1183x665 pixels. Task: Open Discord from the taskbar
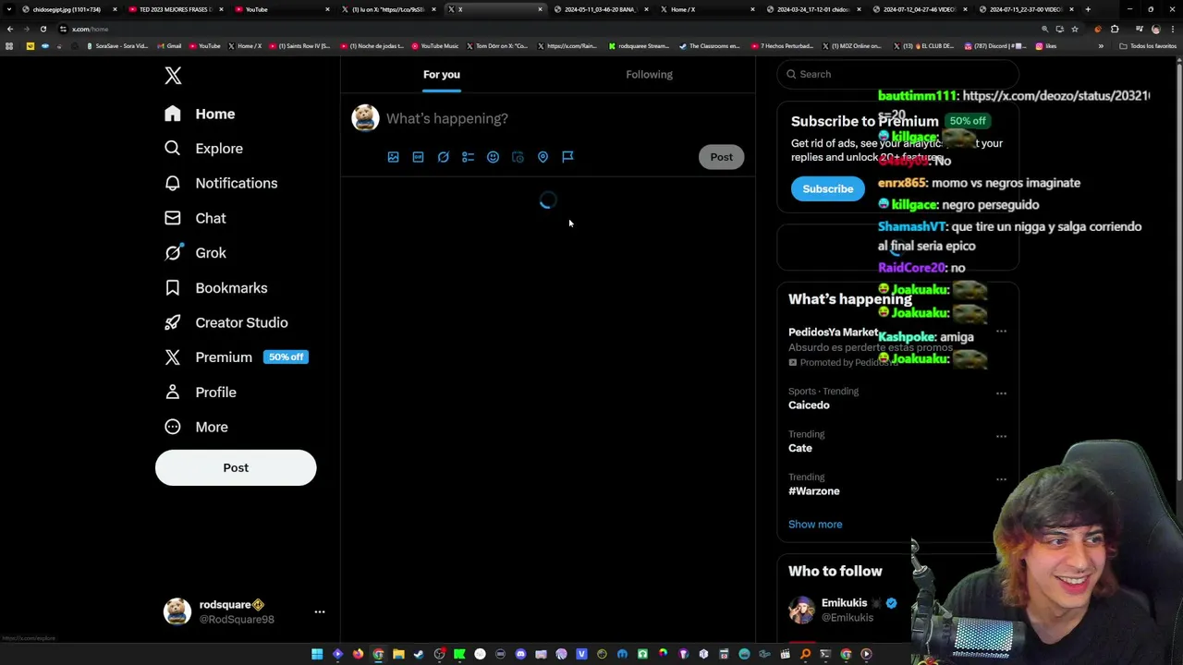(x=520, y=654)
